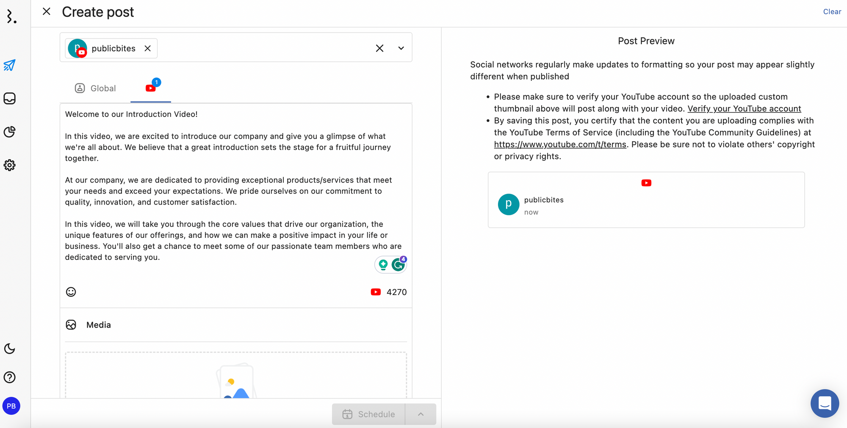Open the emoji picker smiley icon
Viewport: 847px width, 428px height.
point(71,292)
